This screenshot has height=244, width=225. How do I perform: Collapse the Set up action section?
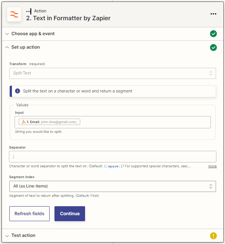coord(25,47)
